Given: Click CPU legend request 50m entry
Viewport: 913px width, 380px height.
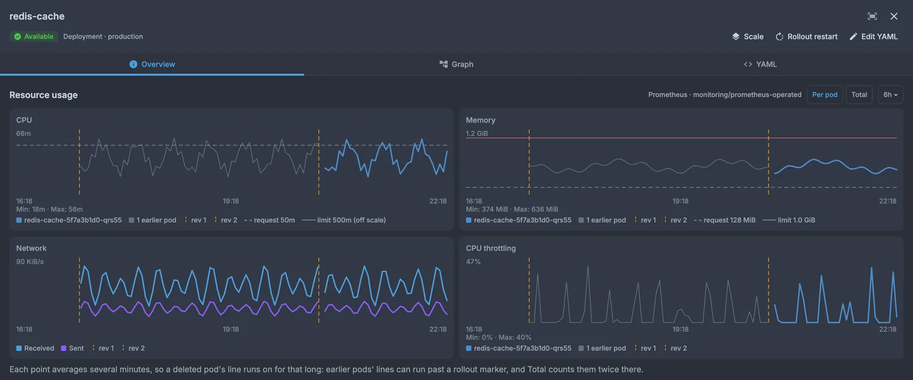Looking at the screenshot, I should (x=269, y=220).
